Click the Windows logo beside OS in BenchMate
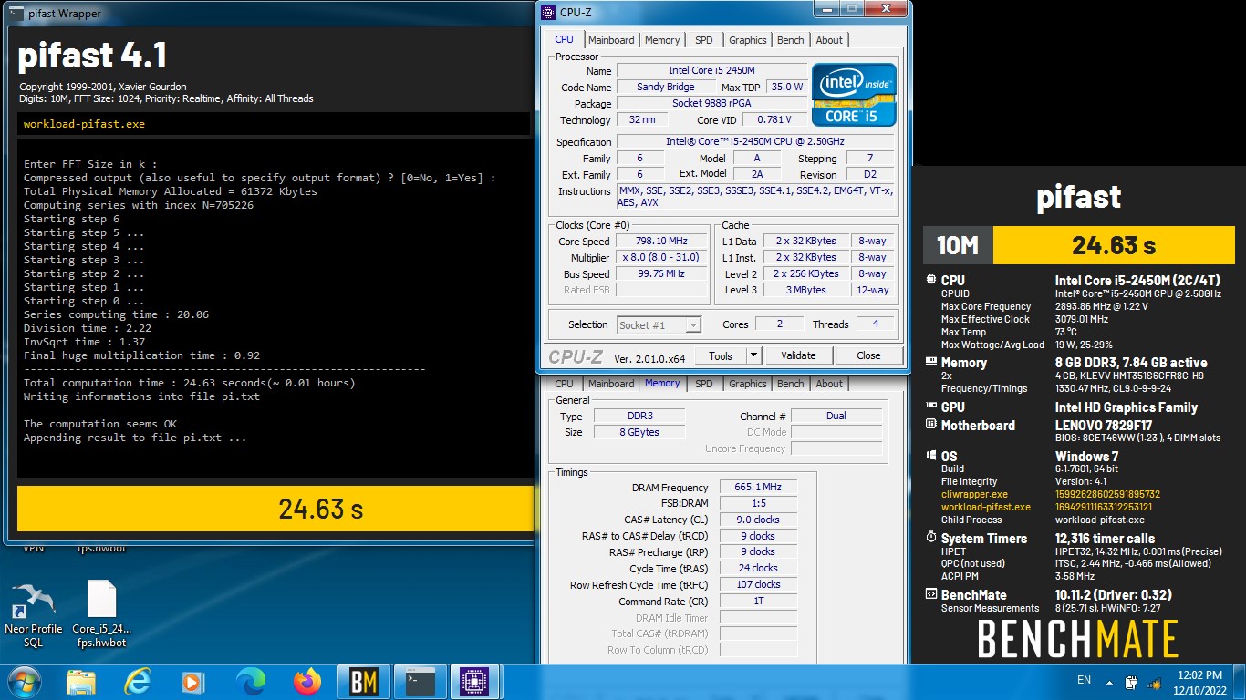 (x=930, y=456)
